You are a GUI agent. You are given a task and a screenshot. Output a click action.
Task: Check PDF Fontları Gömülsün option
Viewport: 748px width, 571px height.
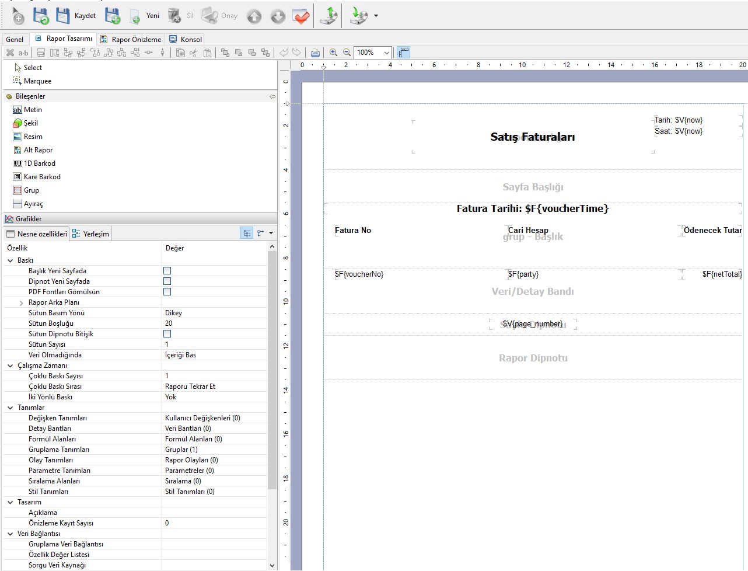click(167, 292)
